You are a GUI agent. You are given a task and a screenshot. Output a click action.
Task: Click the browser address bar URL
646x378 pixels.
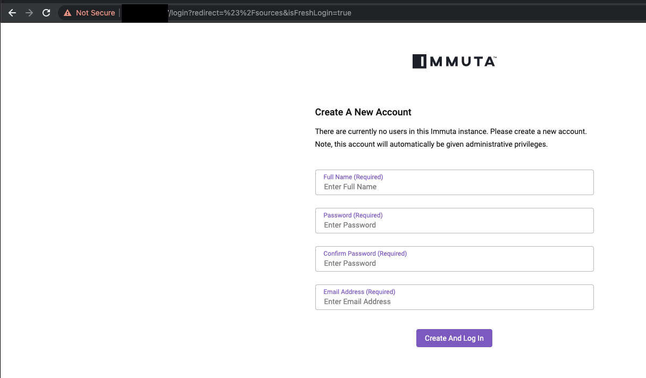(259, 13)
